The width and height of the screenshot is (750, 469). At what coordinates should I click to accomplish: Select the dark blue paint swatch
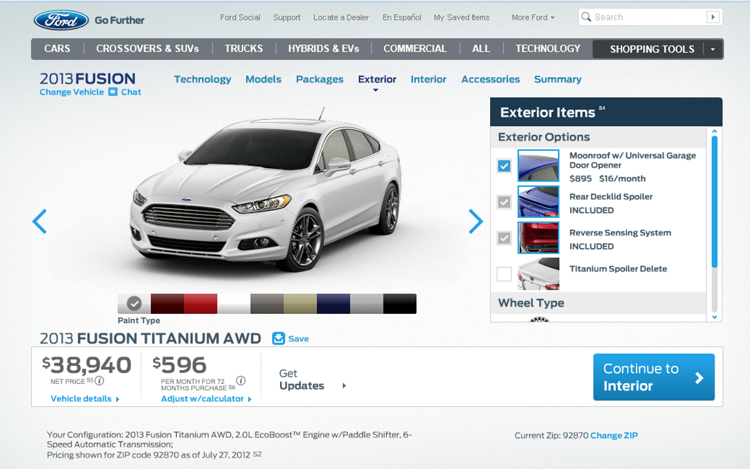point(333,304)
